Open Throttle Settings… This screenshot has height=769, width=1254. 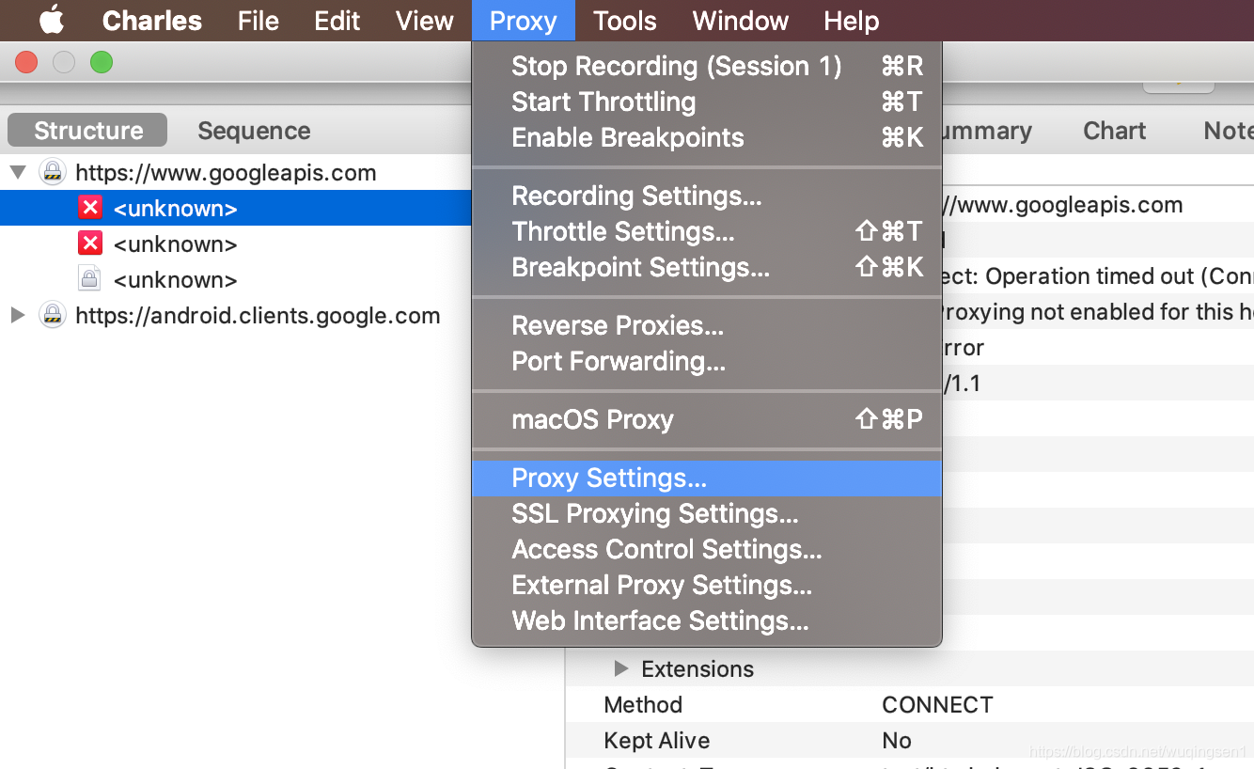[x=707, y=231]
